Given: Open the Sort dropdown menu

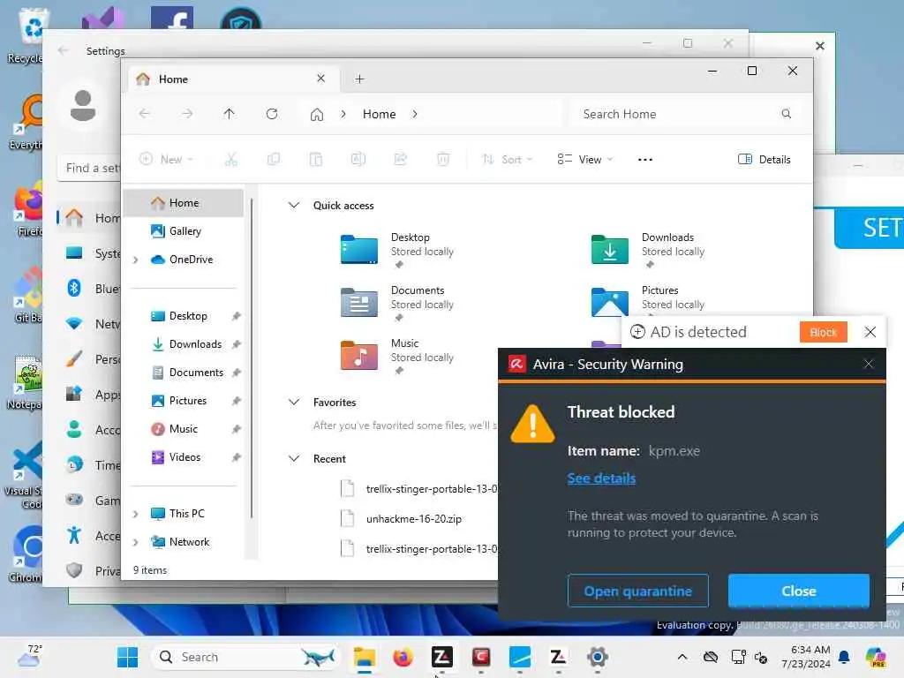Looking at the screenshot, I should click(x=508, y=160).
